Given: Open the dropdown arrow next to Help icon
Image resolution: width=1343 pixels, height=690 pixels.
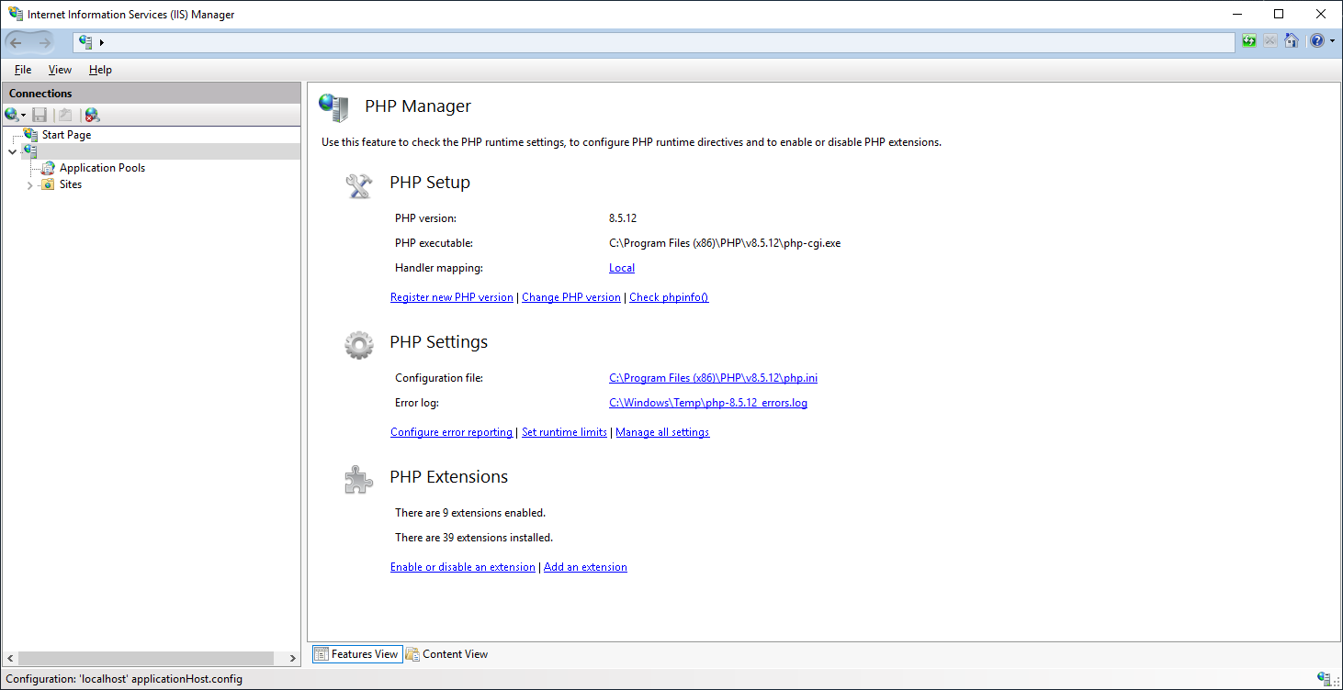Looking at the screenshot, I should (x=1332, y=42).
